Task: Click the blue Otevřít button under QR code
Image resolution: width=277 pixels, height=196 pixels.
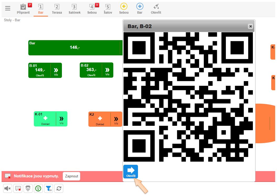Action: [131, 172]
